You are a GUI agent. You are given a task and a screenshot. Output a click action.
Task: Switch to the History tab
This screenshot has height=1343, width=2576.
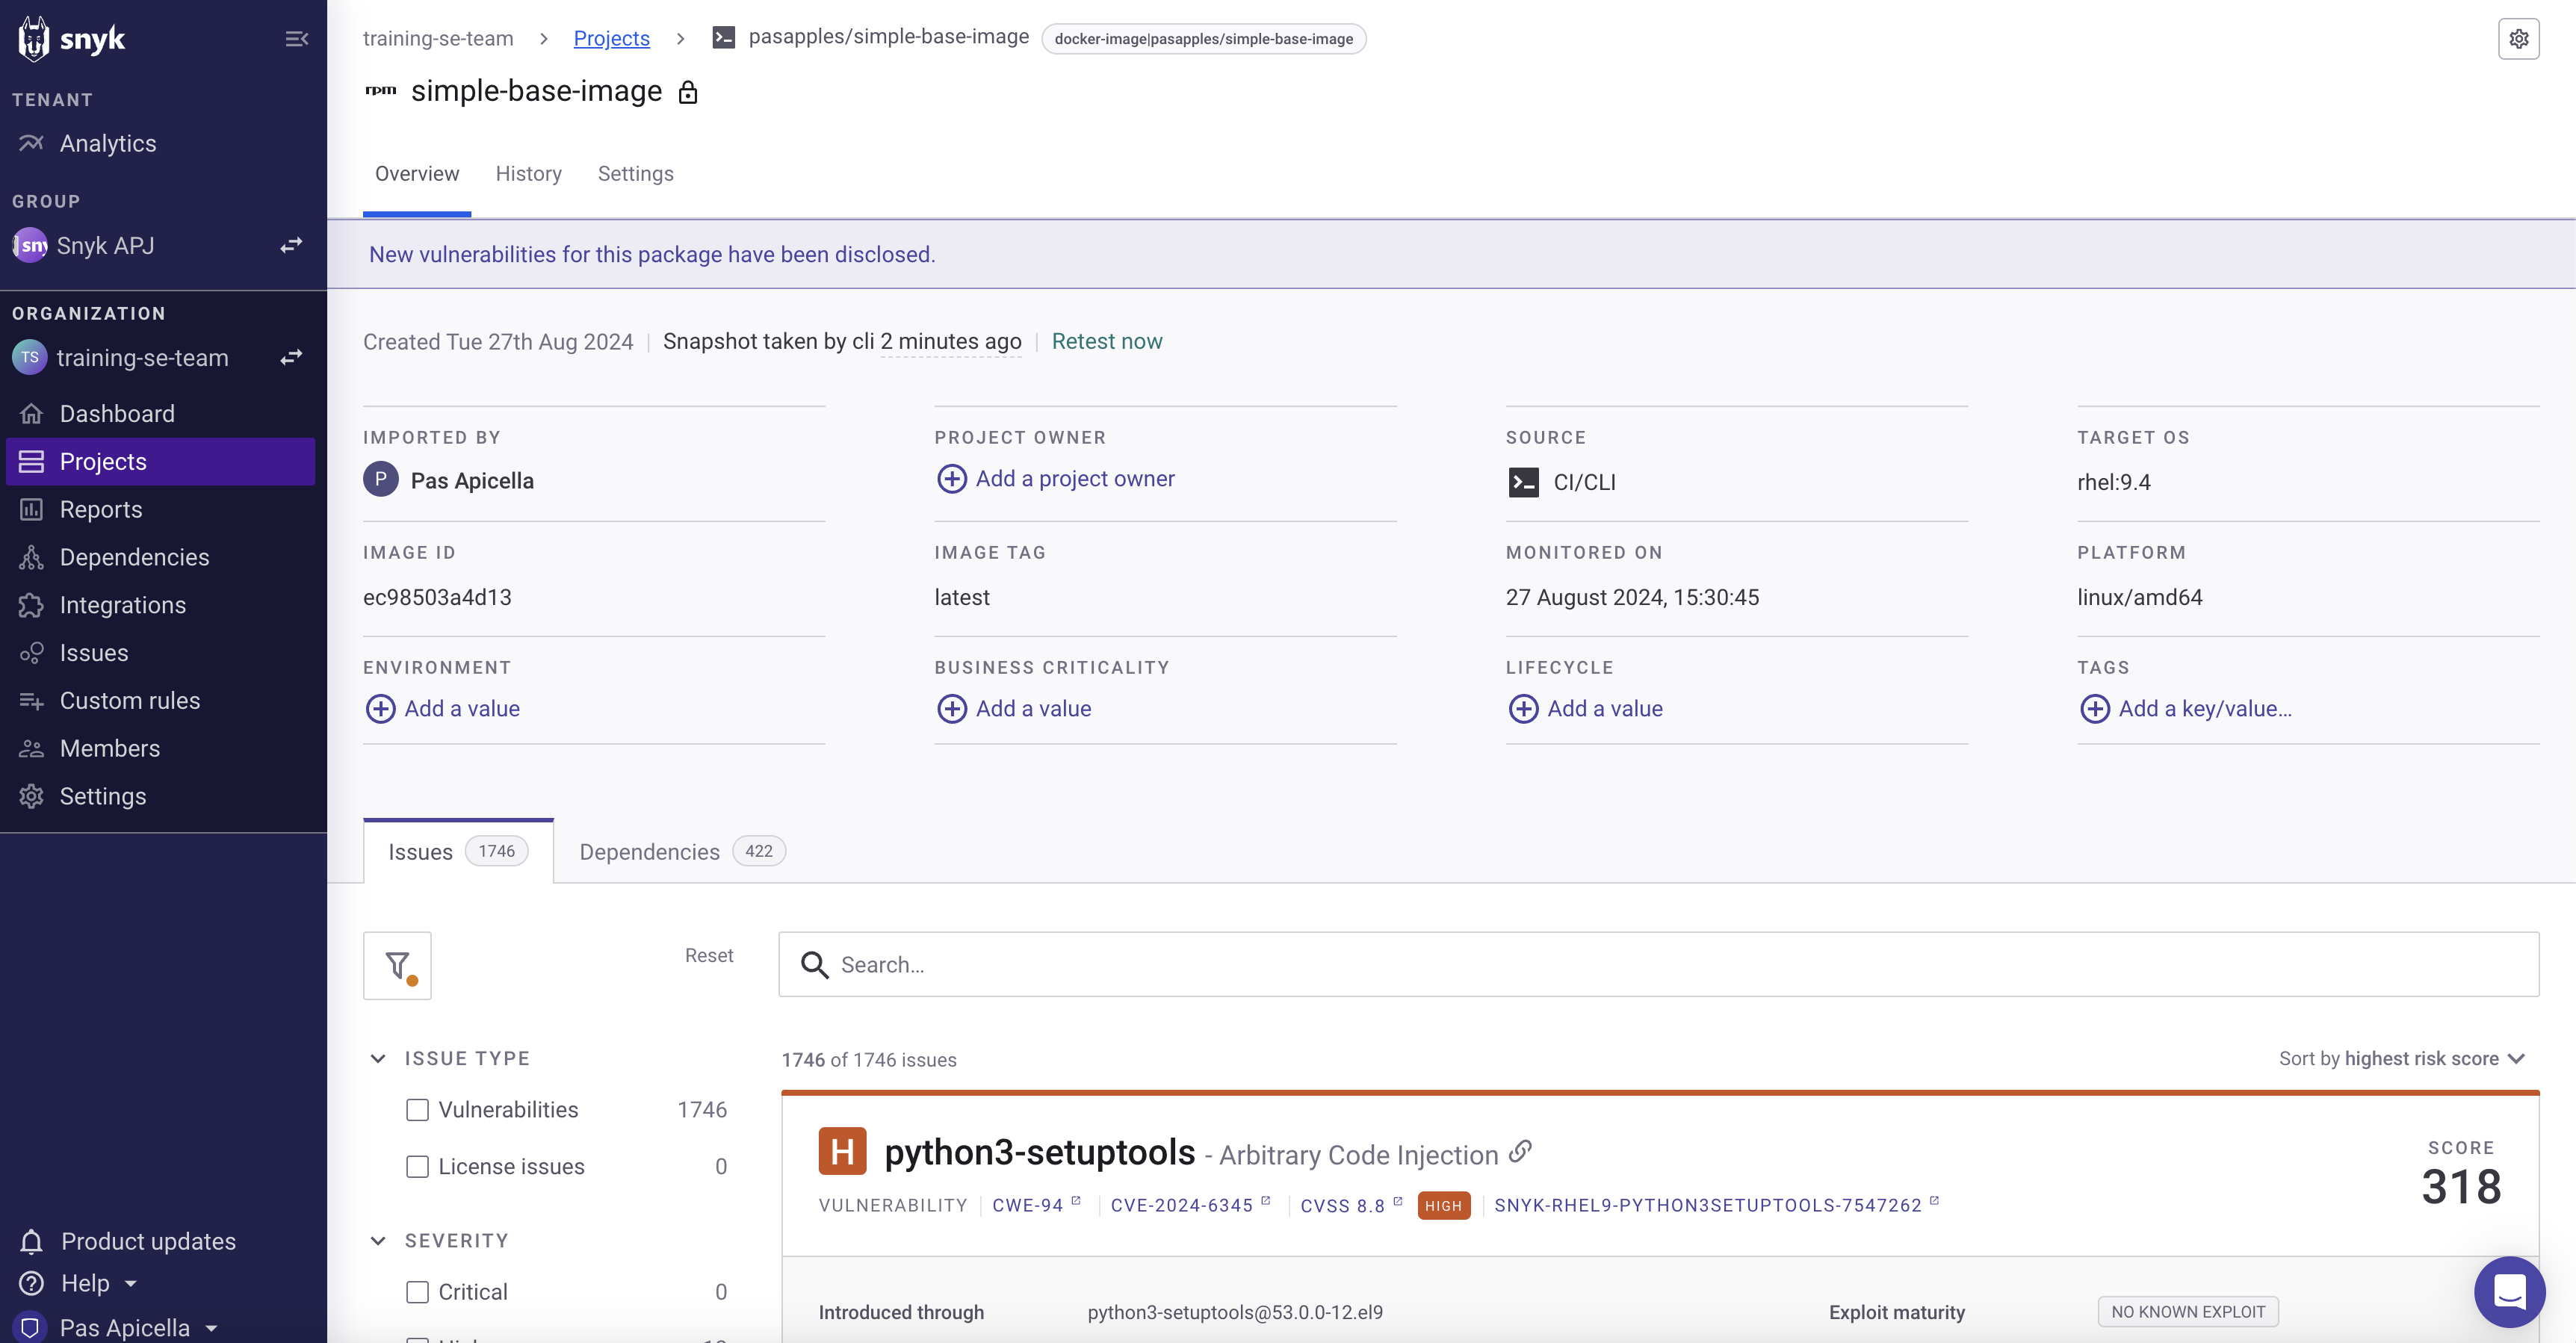(528, 174)
